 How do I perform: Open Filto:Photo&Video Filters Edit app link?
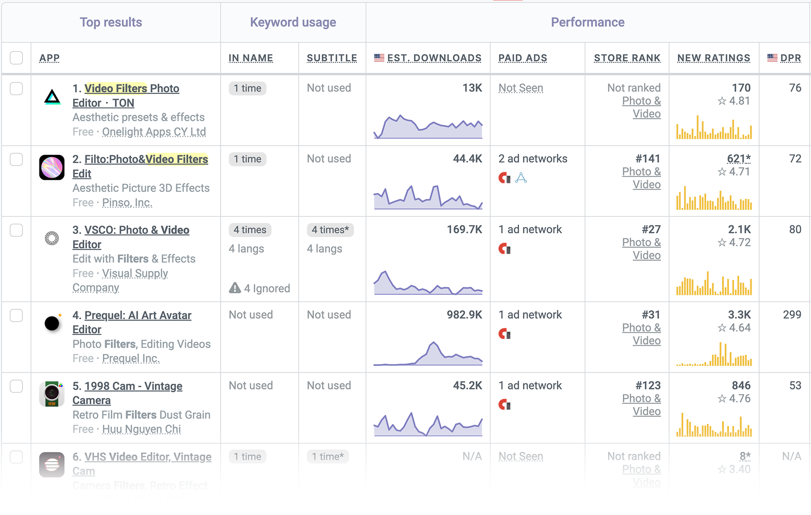click(140, 166)
